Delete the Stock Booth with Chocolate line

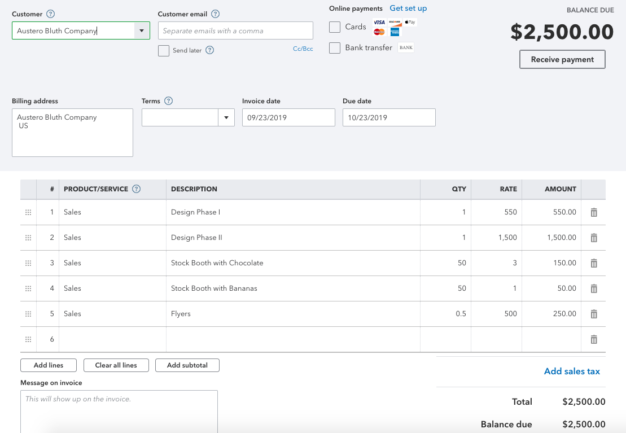(x=594, y=263)
